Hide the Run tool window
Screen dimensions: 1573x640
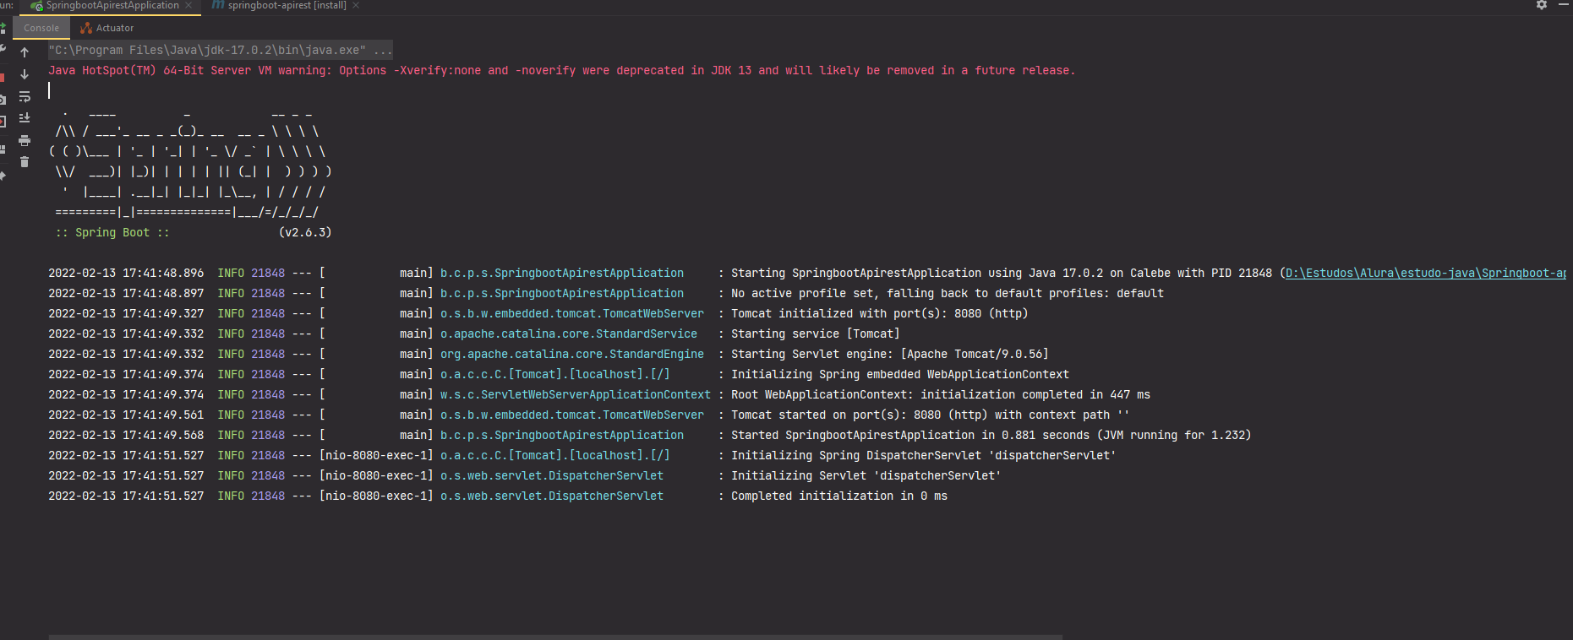1564,5
